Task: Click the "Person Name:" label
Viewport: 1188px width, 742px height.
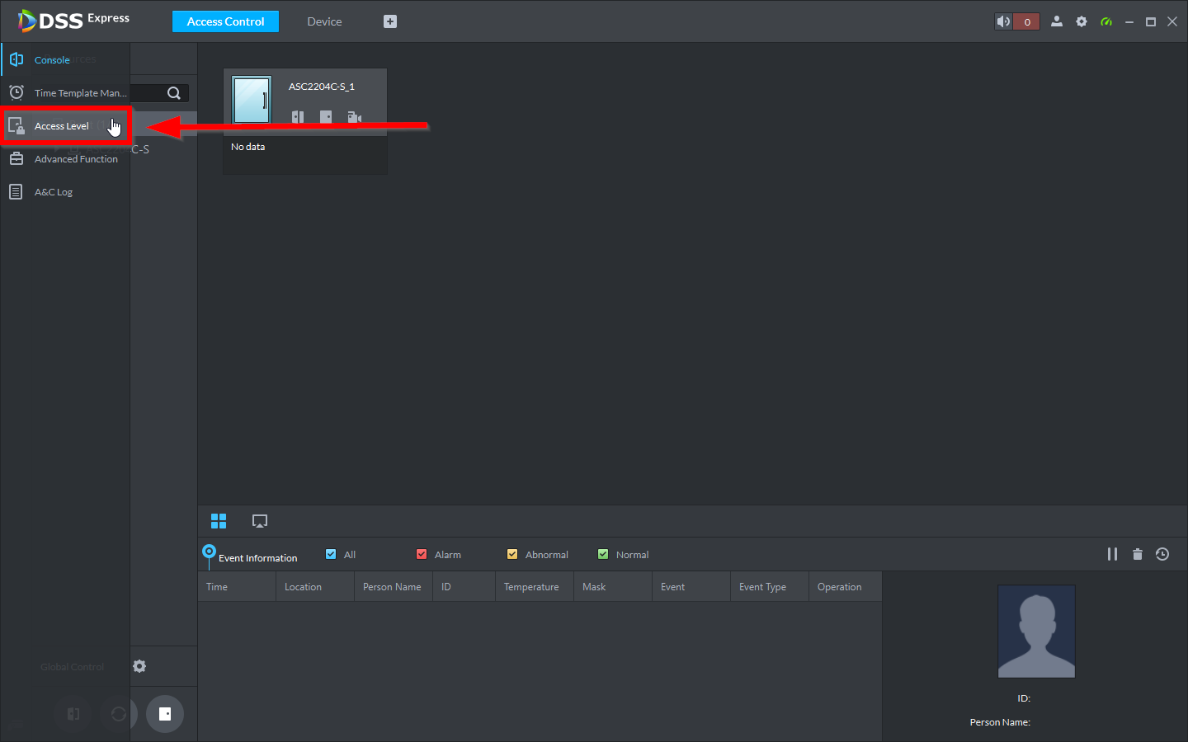Action: (1000, 722)
